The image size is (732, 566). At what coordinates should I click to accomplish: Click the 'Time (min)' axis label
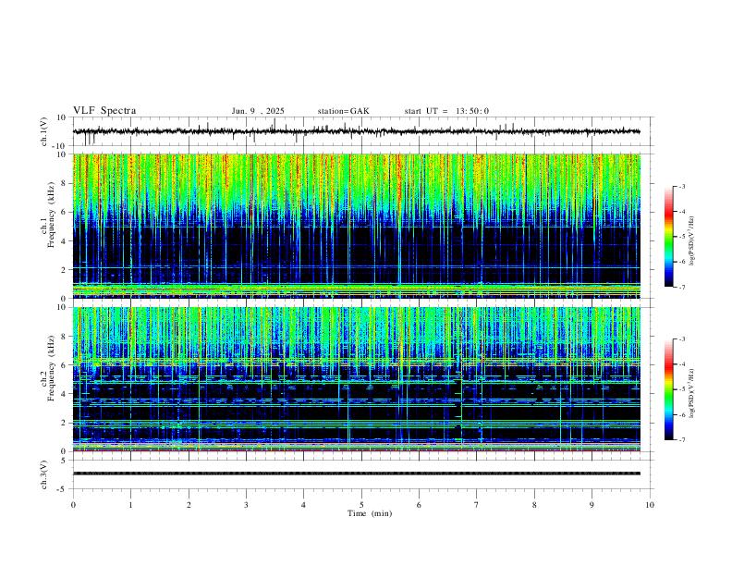point(370,513)
